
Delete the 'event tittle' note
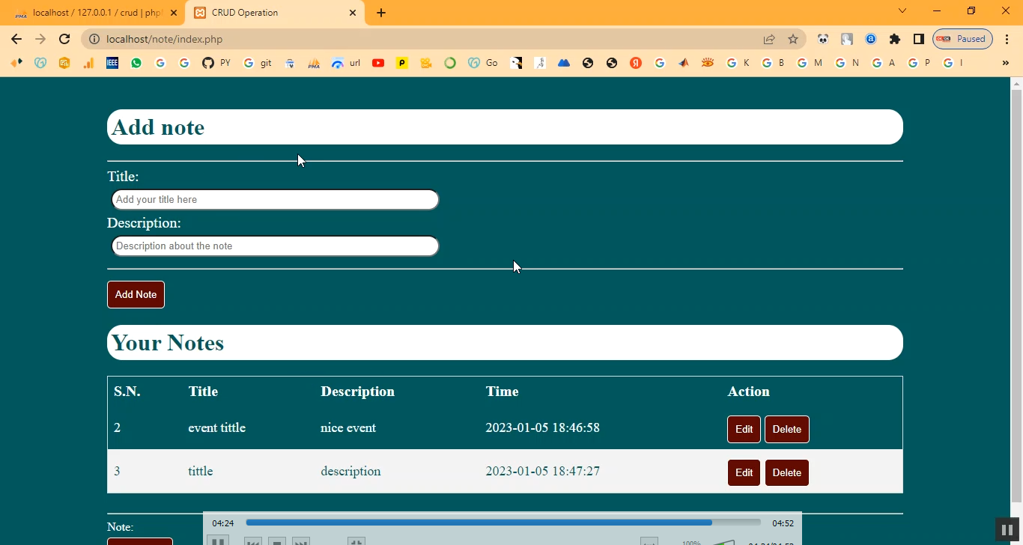(787, 430)
